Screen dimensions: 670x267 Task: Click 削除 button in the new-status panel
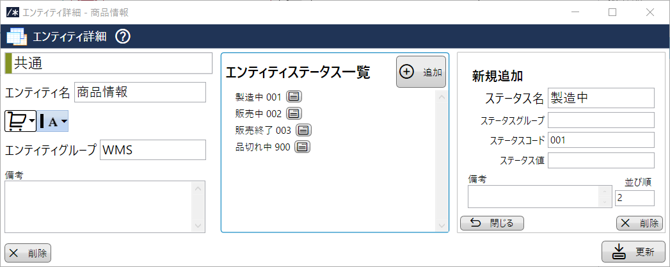pyautogui.click(x=639, y=223)
